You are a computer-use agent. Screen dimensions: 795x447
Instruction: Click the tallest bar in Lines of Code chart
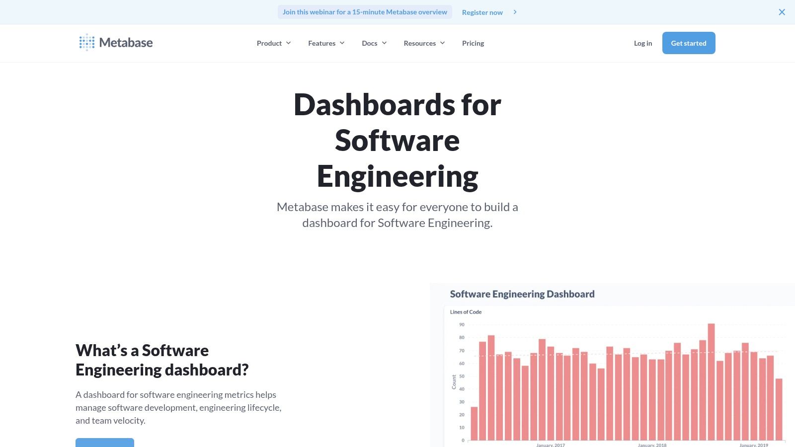(711, 382)
